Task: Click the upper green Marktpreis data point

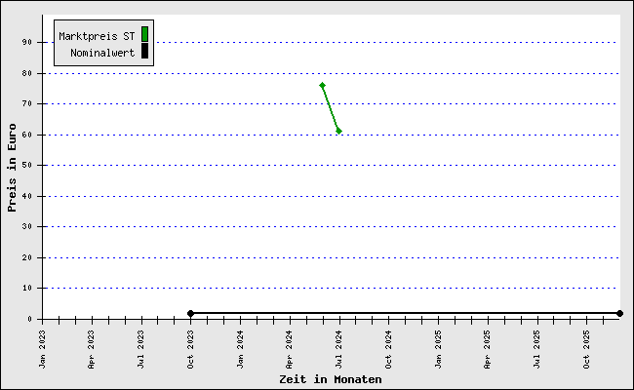Action: (x=322, y=85)
